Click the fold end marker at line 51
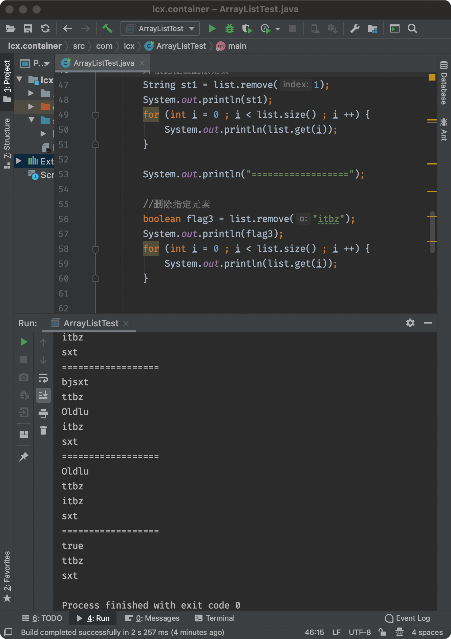Image resolution: width=451 pixels, height=639 pixels. 95,144
